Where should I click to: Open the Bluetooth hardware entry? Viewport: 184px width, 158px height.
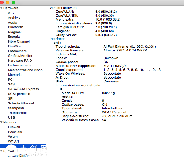pos(15,27)
